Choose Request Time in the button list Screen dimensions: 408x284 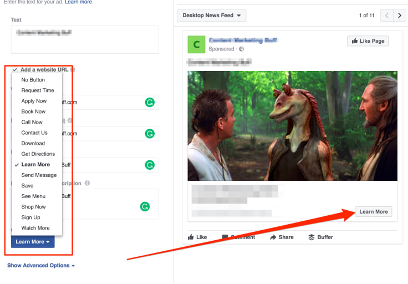tap(37, 90)
